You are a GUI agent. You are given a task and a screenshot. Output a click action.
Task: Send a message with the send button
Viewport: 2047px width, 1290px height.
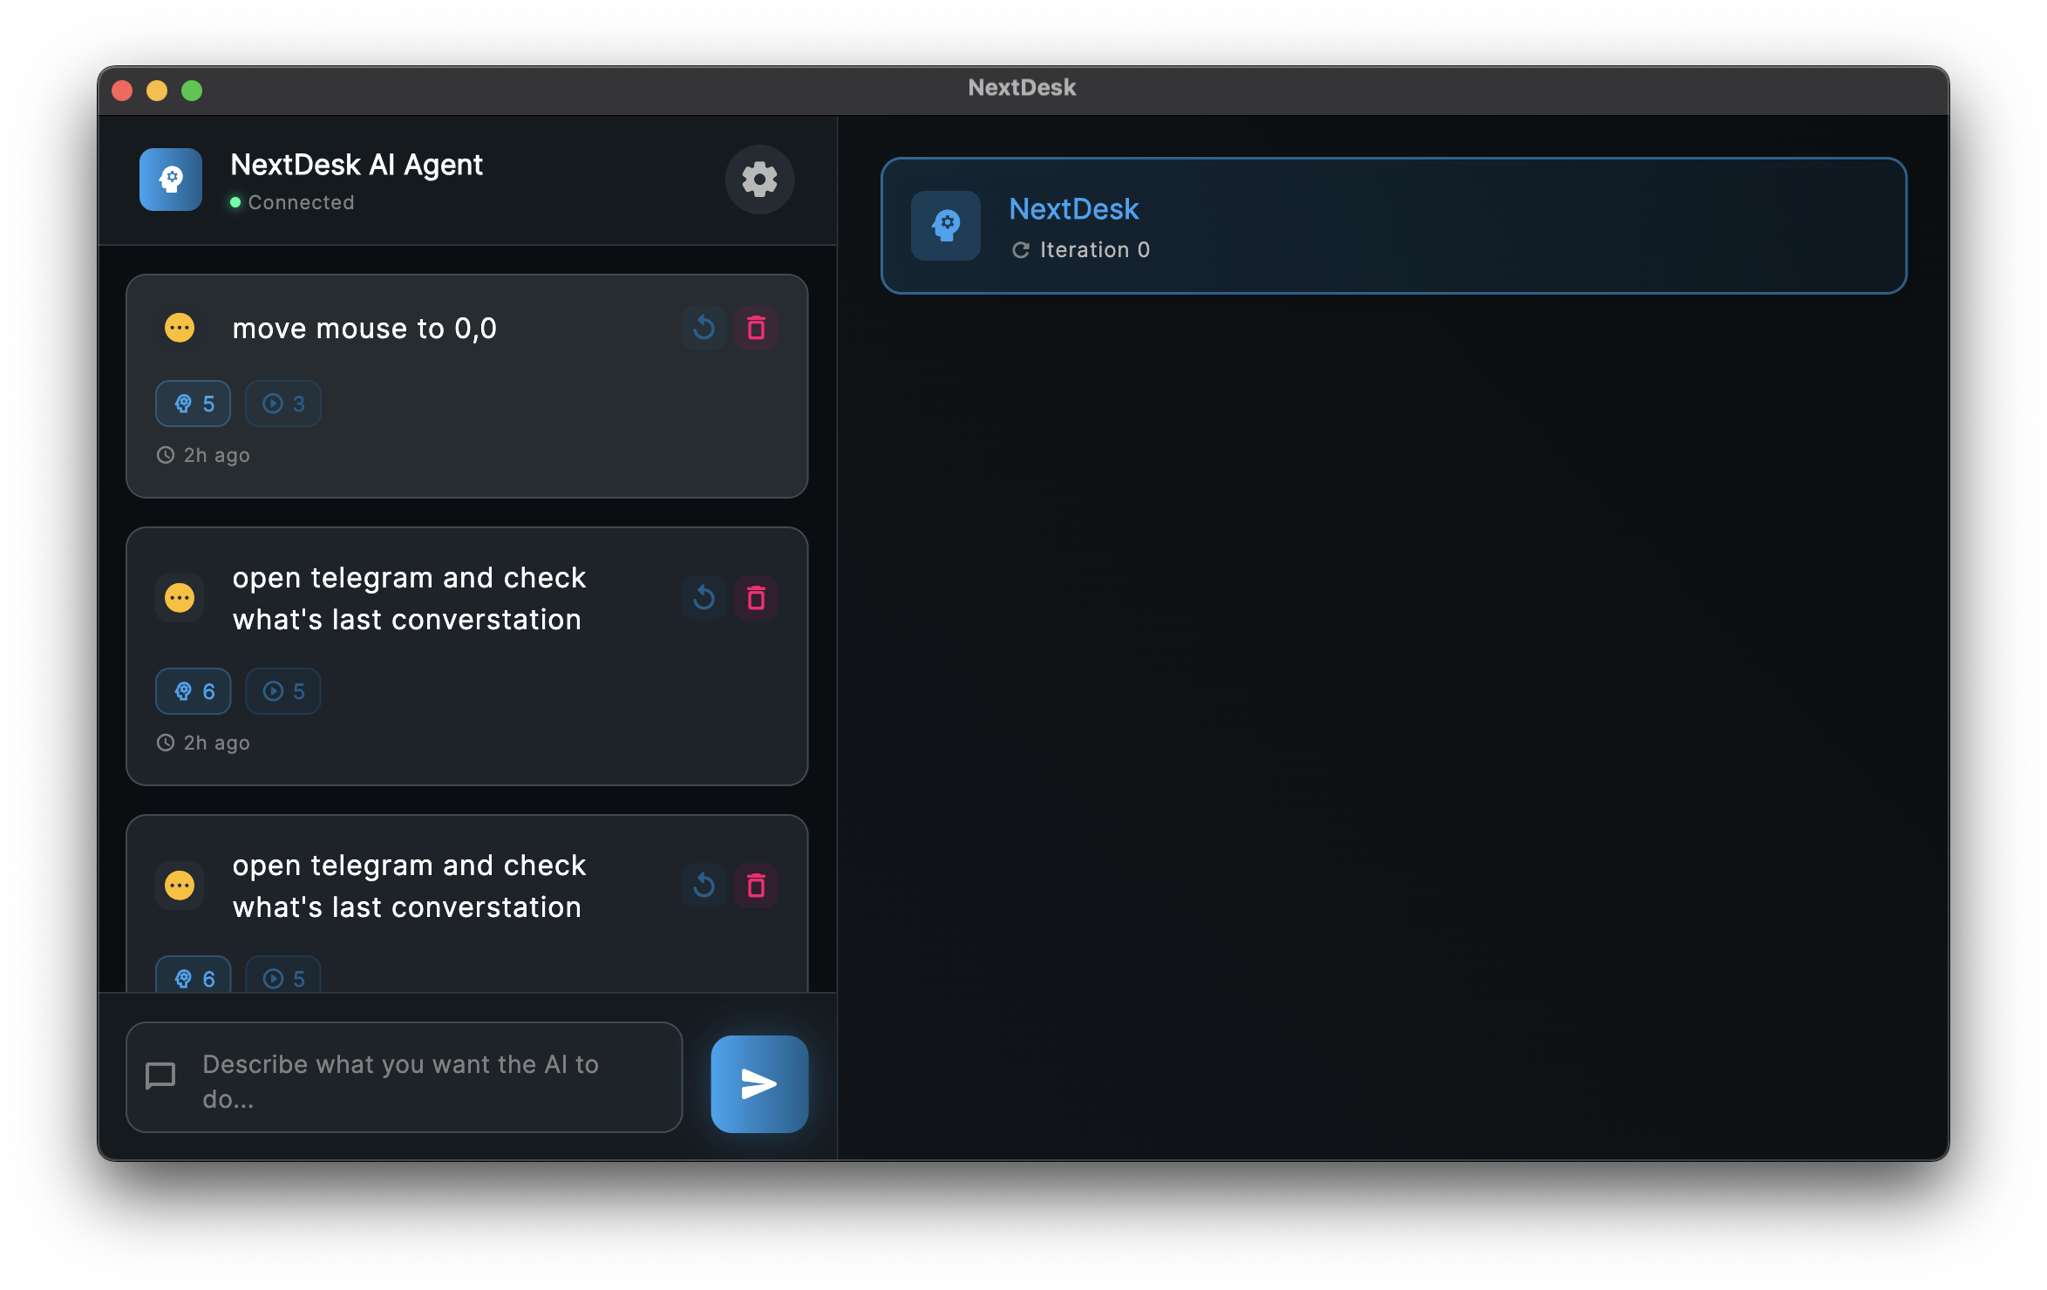click(x=758, y=1083)
